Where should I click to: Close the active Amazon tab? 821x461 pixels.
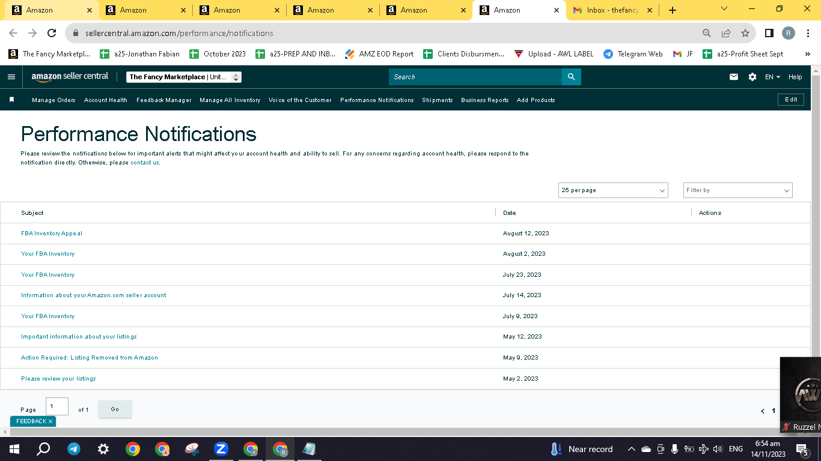(x=556, y=10)
